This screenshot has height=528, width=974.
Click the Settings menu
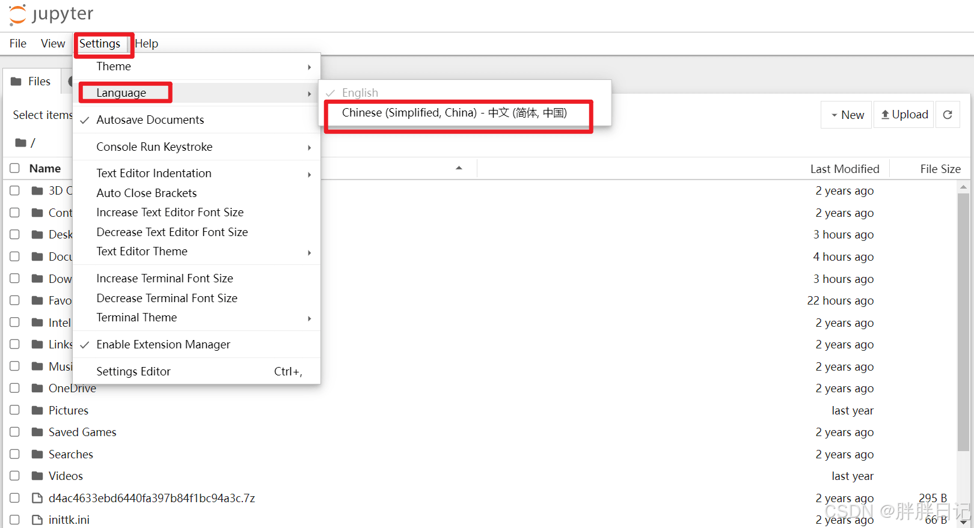(100, 43)
